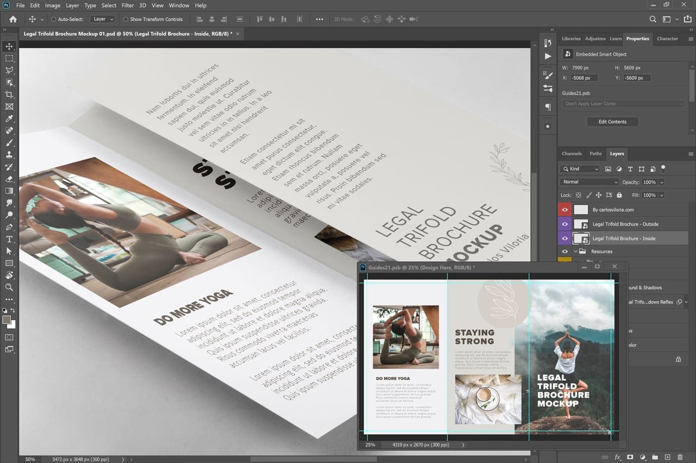This screenshot has height=463, width=696.
Task: Click the Legal Trifold Brochure - Inside layer thumbnail
Action: click(x=581, y=239)
